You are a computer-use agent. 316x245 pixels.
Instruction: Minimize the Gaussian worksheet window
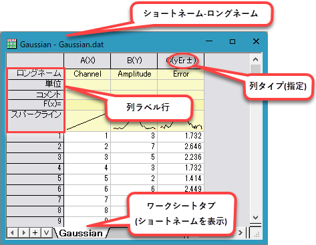209,41
